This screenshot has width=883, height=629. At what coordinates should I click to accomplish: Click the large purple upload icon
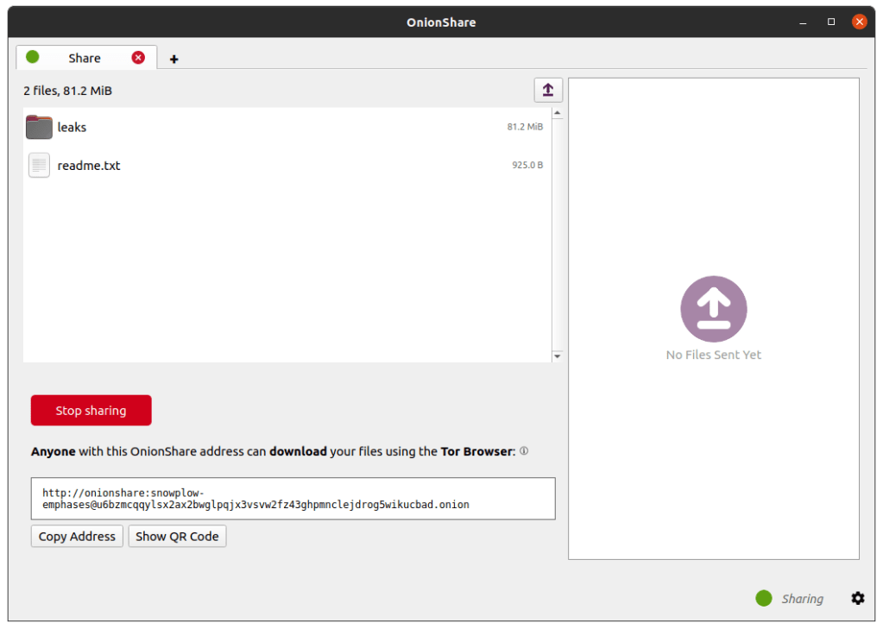713,309
